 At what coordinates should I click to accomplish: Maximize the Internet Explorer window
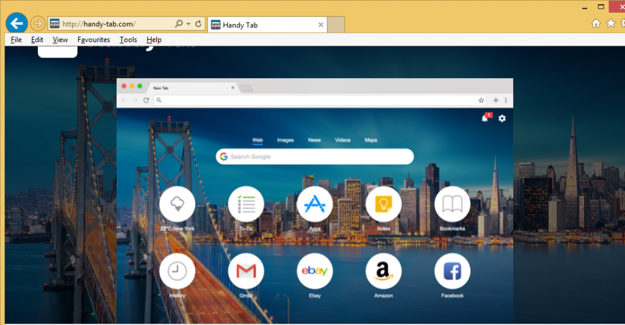point(601,7)
